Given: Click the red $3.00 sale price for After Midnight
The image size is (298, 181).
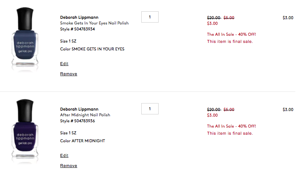Looking at the screenshot, I should (212, 115).
